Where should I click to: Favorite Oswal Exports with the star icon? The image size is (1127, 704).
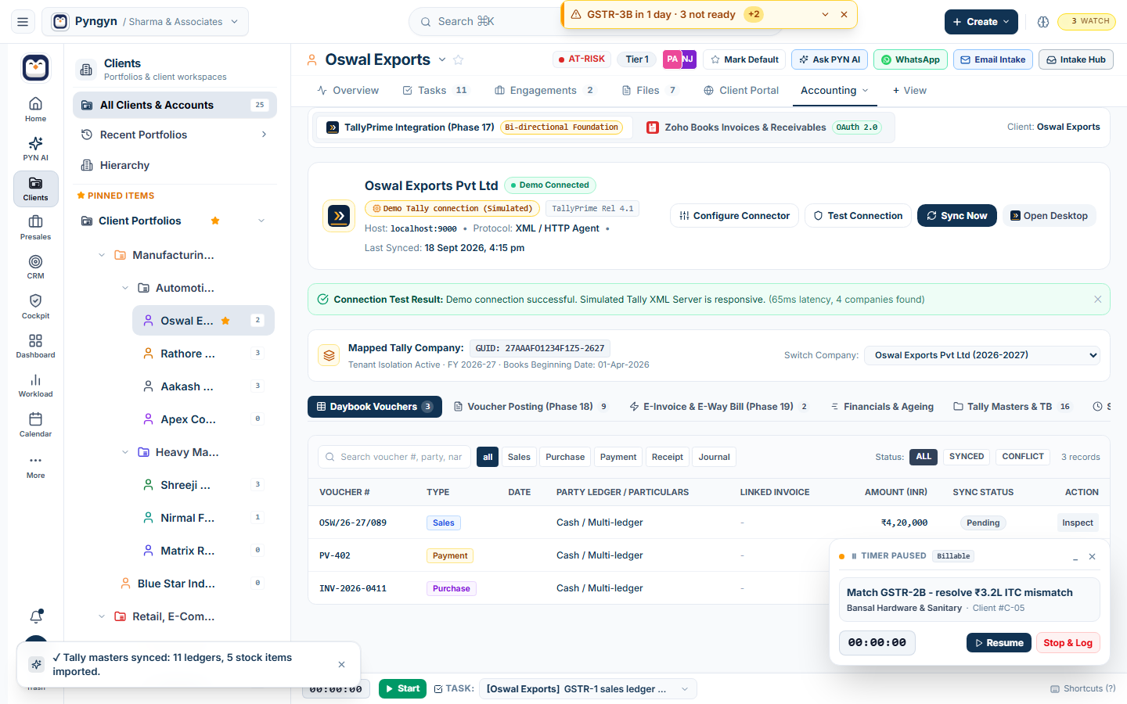459,59
